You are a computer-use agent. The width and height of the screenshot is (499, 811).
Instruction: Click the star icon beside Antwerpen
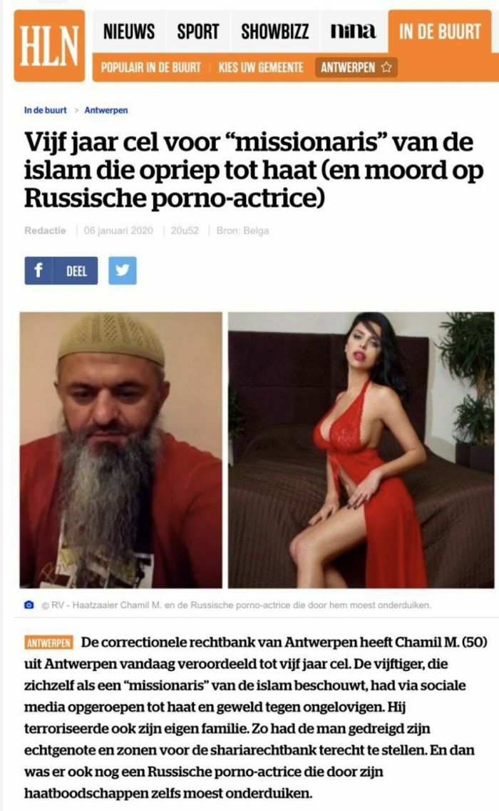[x=386, y=67]
